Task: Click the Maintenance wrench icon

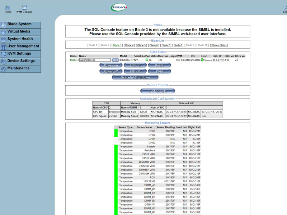Action: pos(4,69)
